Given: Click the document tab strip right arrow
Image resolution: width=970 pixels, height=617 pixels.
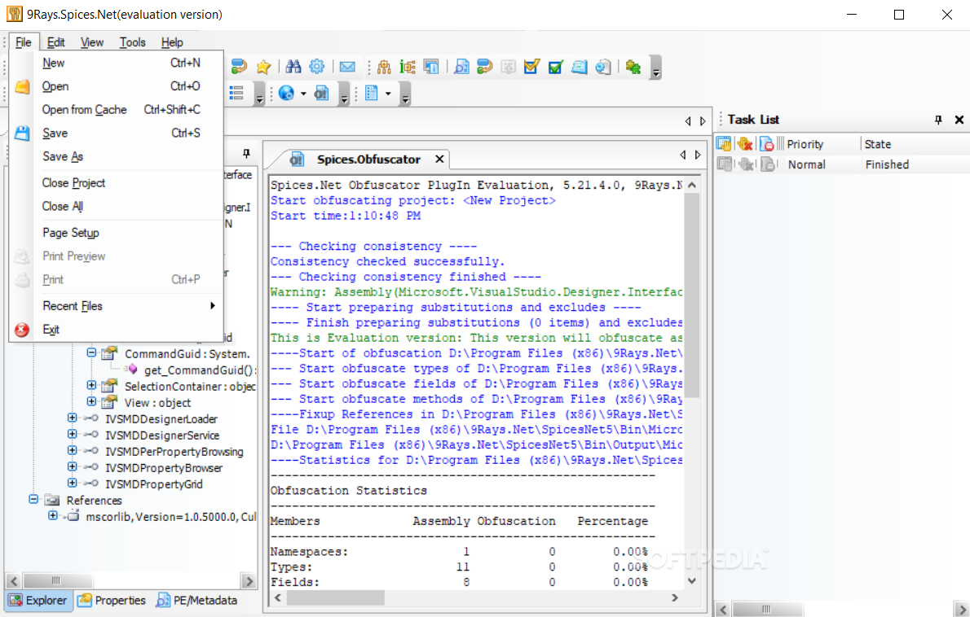Looking at the screenshot, I should point(698,155).
